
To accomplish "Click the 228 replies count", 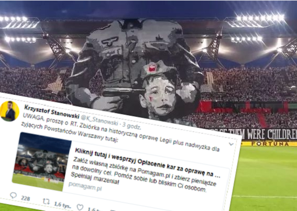I will (x=25, y=198).
